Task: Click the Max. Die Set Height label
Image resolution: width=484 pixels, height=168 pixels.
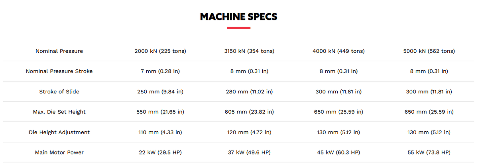Action: click(59, 112)
